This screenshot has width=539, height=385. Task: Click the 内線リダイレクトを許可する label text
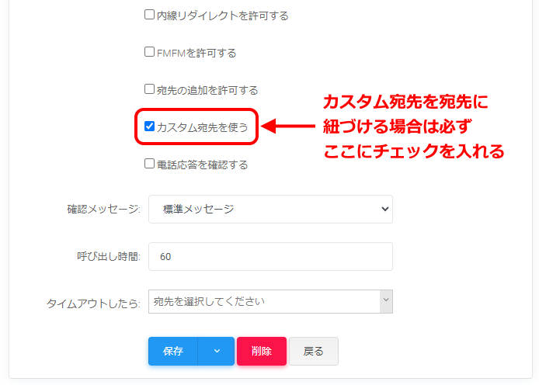222,16
